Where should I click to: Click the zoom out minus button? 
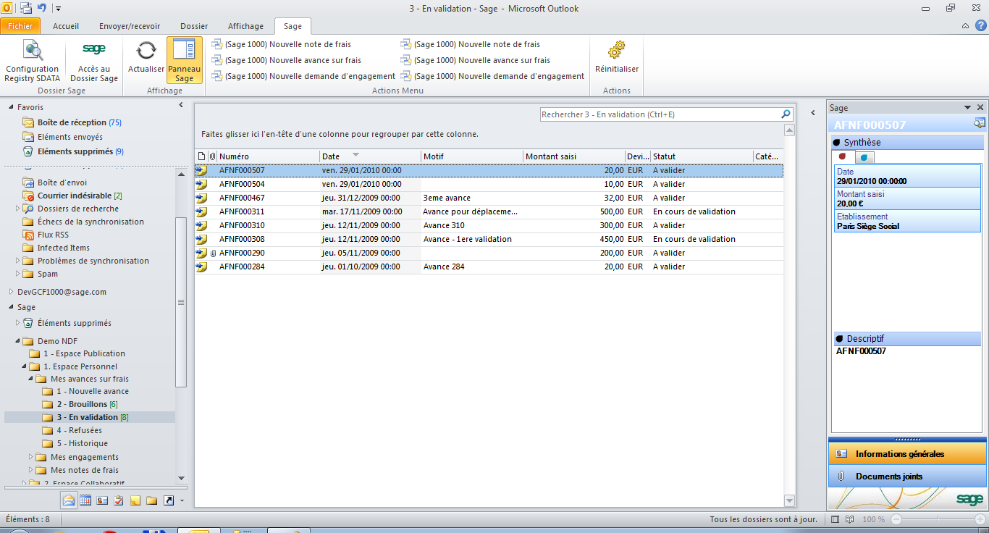[896, 519]
